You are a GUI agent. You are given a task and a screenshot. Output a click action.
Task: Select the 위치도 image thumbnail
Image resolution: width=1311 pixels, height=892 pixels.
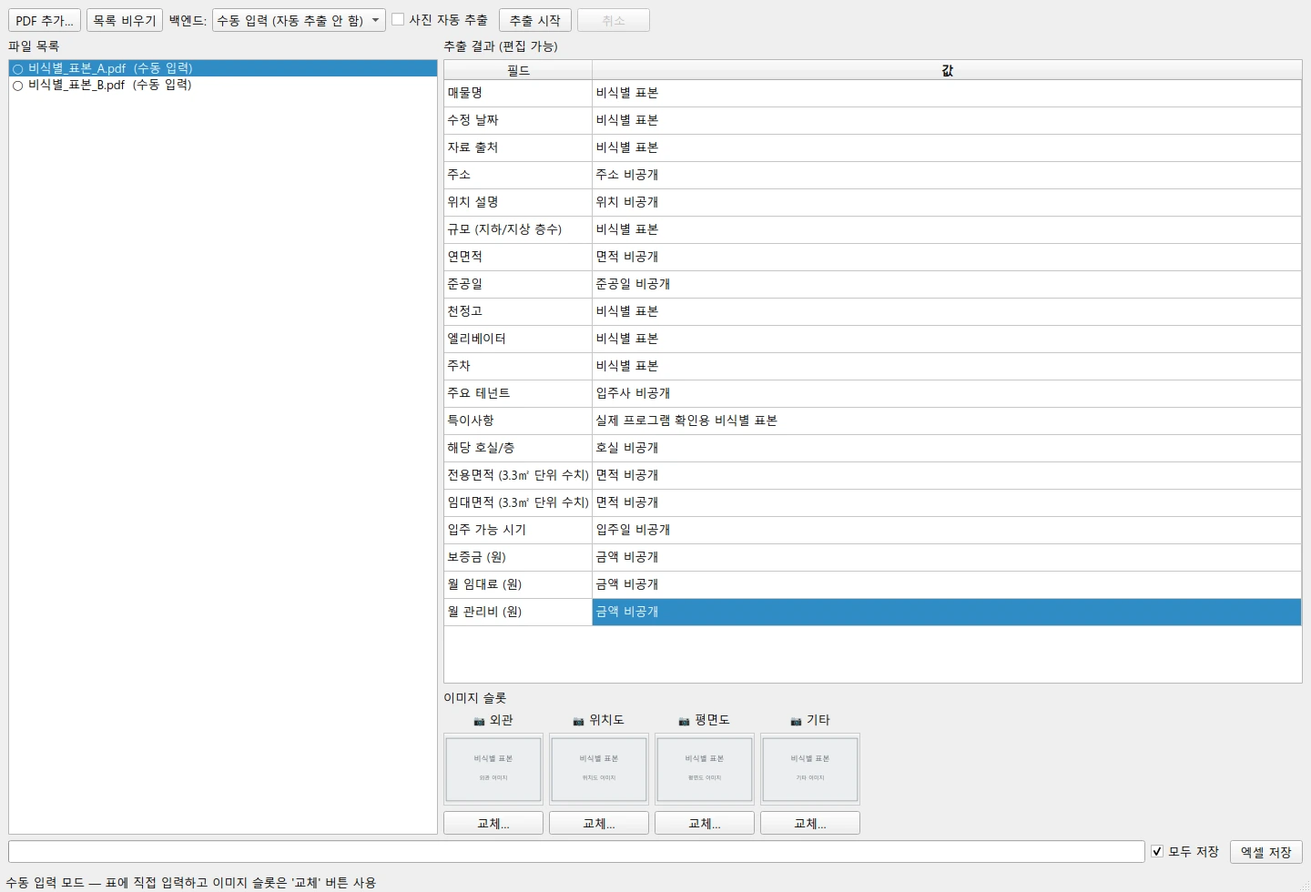click(x=599, y=769)
